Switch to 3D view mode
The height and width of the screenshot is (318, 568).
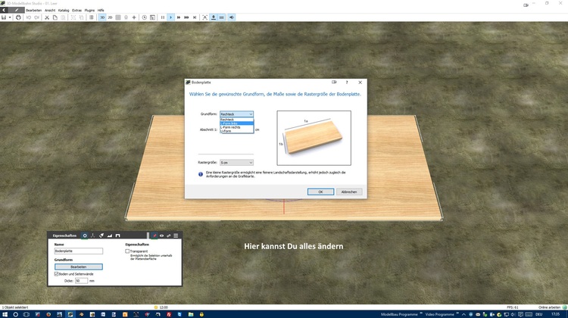(102, 17)
